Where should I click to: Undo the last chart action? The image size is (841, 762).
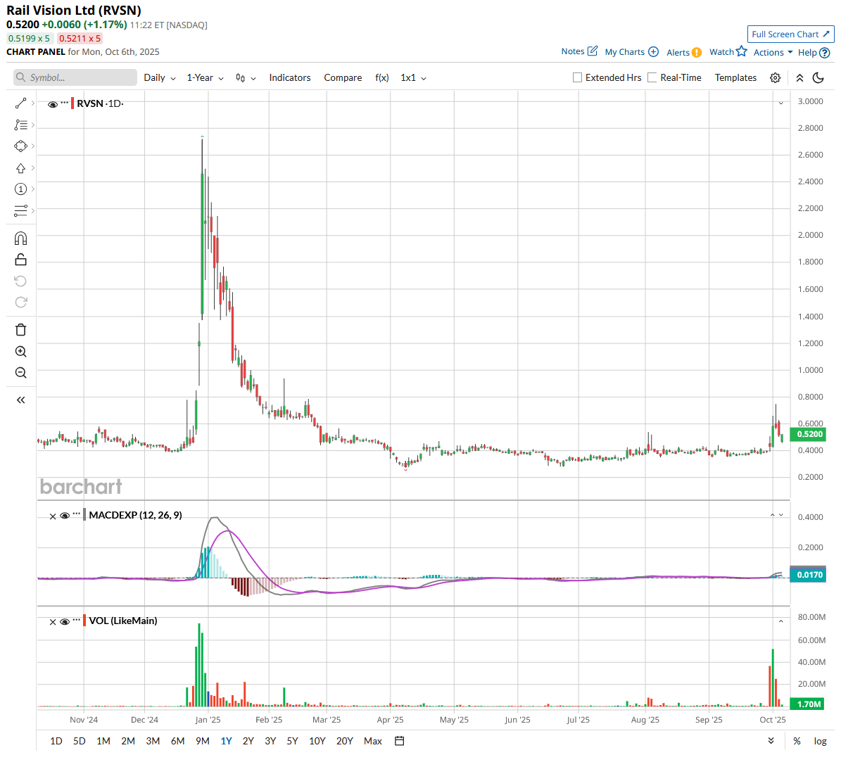click(x=21, y=281)
